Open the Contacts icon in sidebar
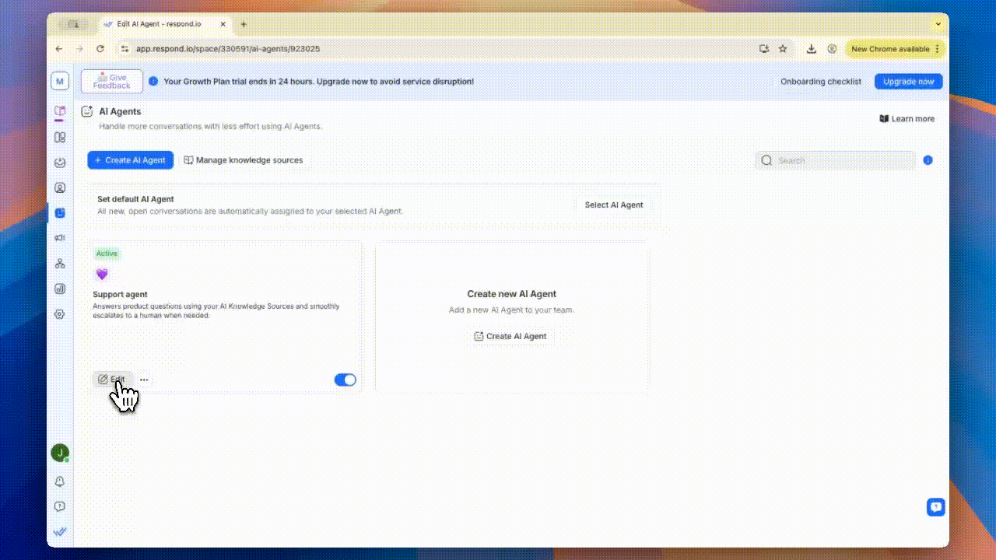 60,187
